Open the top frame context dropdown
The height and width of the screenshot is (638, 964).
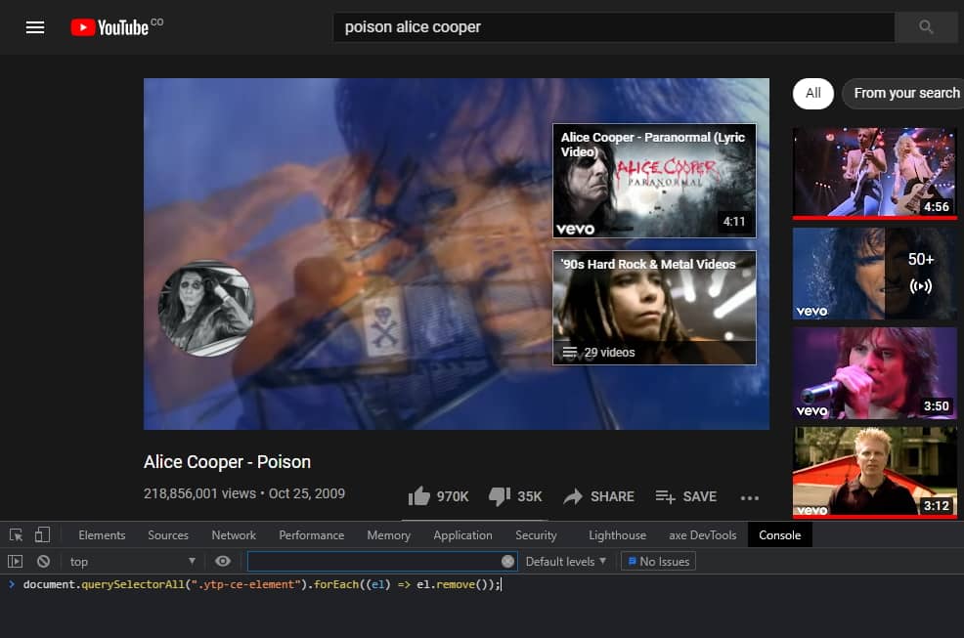click(x=131, y=560)
